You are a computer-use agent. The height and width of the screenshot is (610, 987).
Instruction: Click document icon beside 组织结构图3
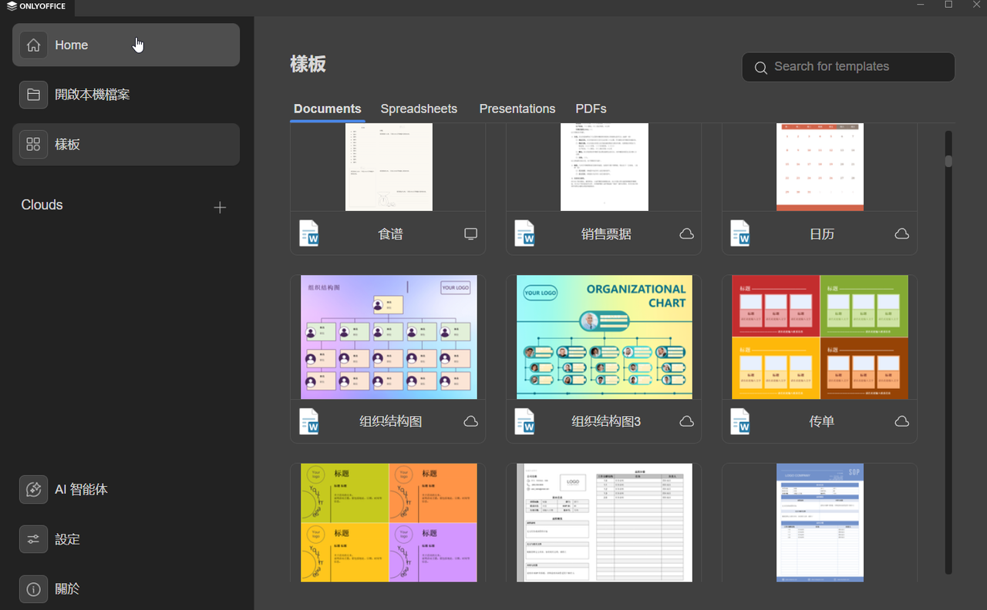[524, 421]
